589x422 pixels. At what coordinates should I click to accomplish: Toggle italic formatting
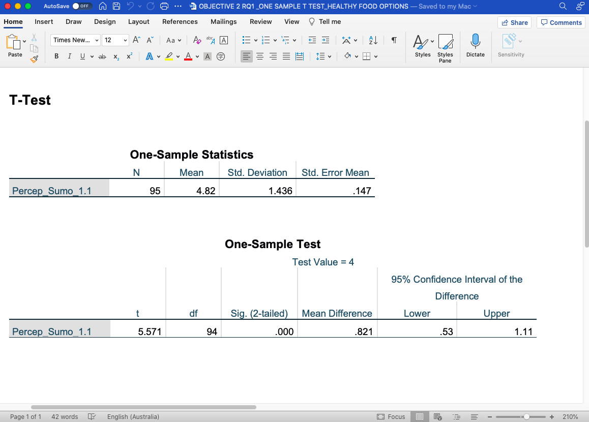coord(70,56)
